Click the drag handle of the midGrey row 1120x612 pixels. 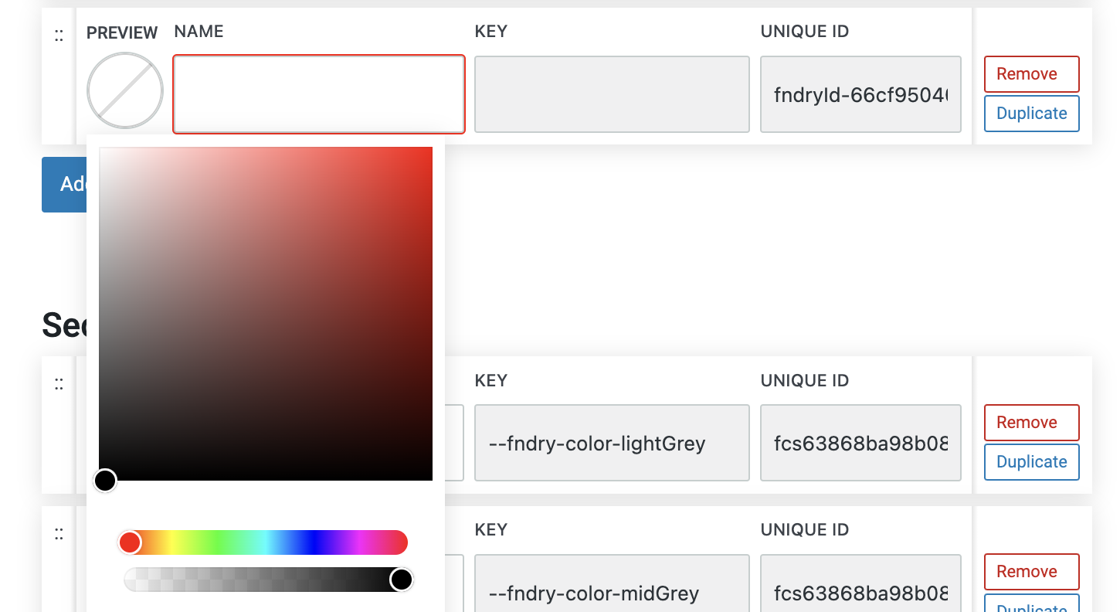pos(59,533)
